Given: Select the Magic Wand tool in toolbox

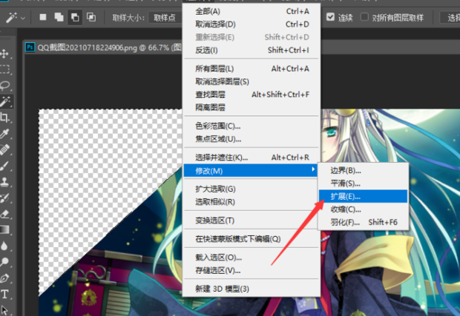Looking at the screenshot, I should coord(5,101).
